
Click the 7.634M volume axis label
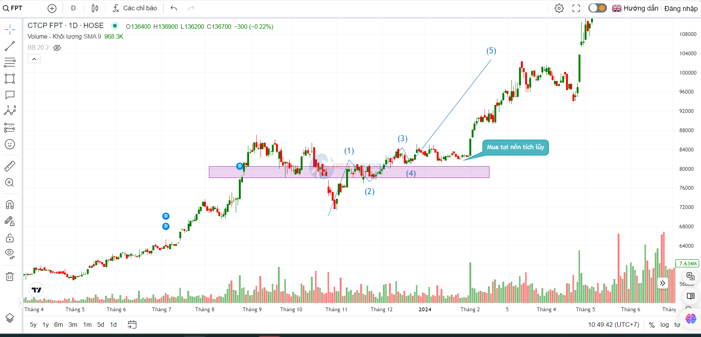tap(688, 264)
